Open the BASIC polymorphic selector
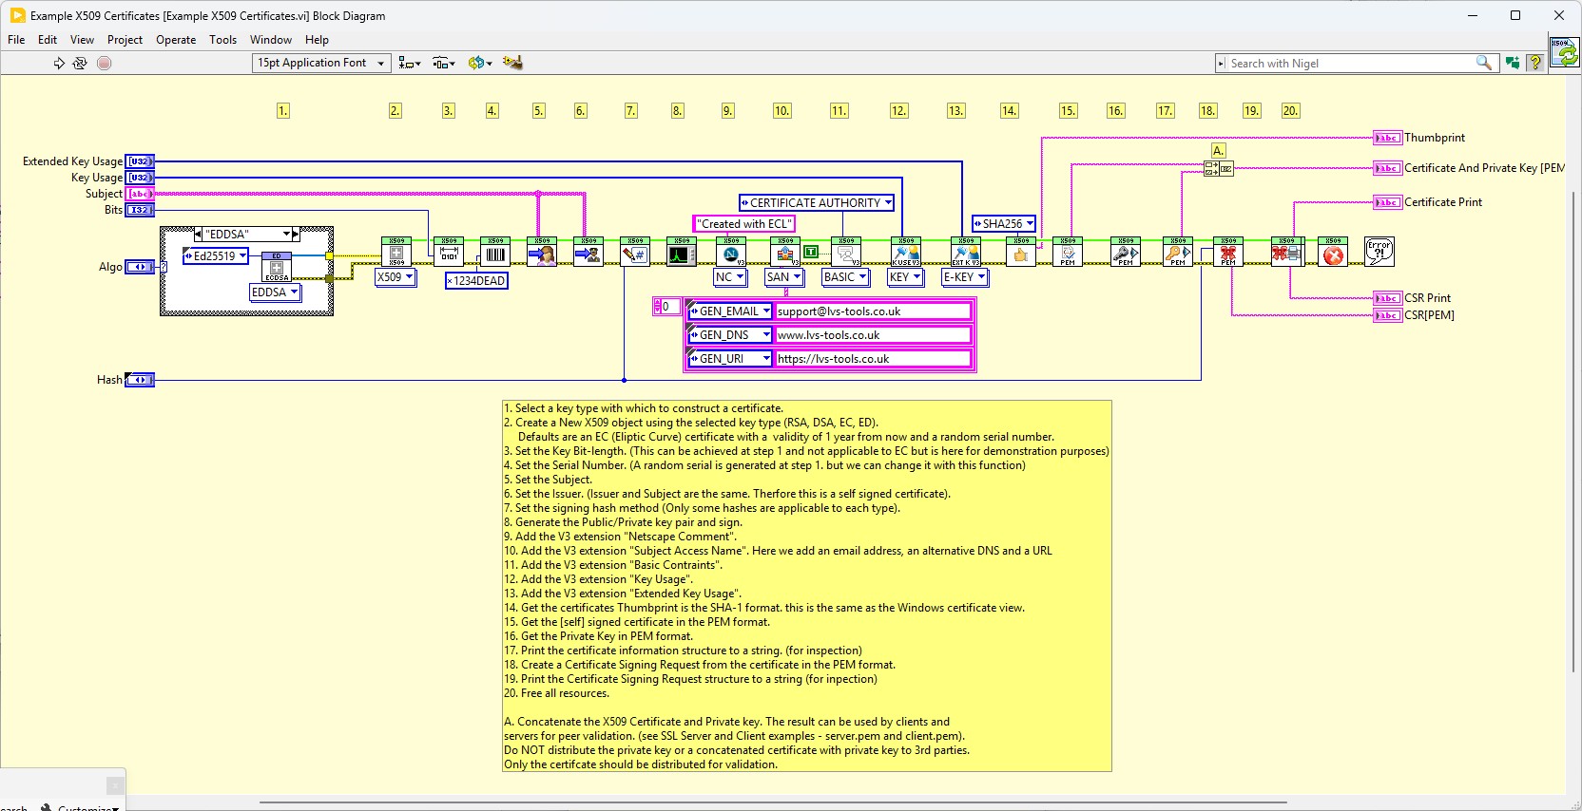The height and width of the screenshot is (811, 1582). tap(845, 277)
